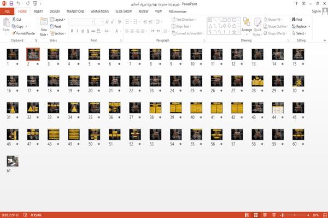Click Shape Outline command
328x218 pixels.
click(x=276, y=26)
